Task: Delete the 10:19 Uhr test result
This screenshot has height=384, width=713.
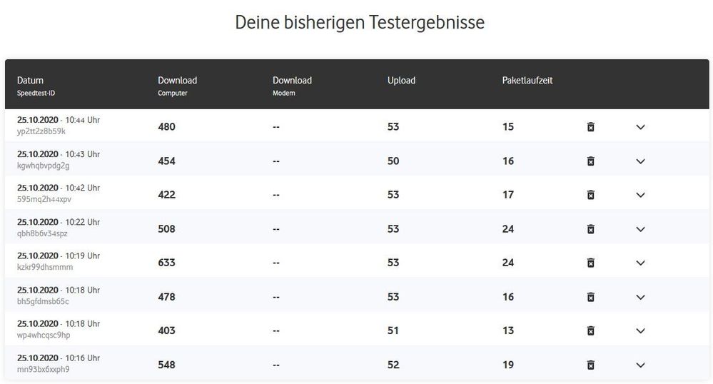Action: point(590,263)
